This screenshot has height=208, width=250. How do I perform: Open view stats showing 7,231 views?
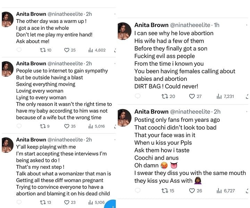[219, 96]
